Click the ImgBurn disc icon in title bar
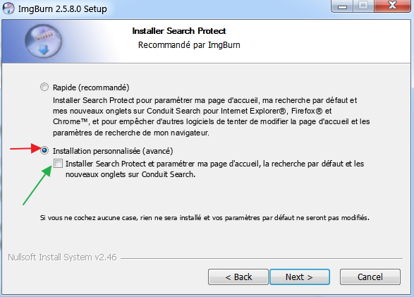This screenshot has height=297, width=414. [8, 8]
